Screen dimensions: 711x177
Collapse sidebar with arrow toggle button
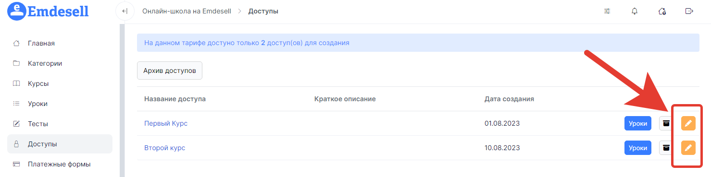pyautogui.click(x=125, y=11)
